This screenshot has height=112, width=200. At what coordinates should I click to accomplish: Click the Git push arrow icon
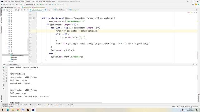tap(58, 4)
